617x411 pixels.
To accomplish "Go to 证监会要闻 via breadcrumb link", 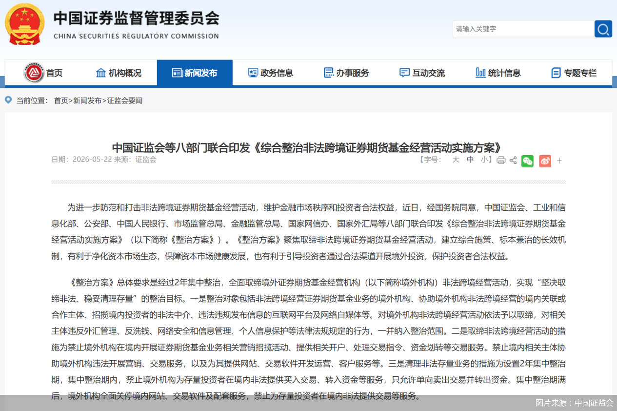I will tap(125, 101).
